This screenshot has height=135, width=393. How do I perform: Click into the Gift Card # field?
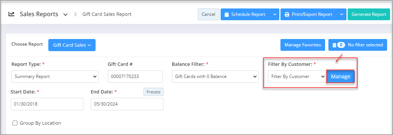point(135,77)
